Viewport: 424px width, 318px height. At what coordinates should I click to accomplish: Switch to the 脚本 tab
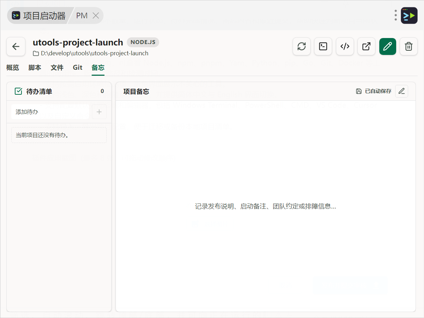pyautogui.click(x=35, y=68)
